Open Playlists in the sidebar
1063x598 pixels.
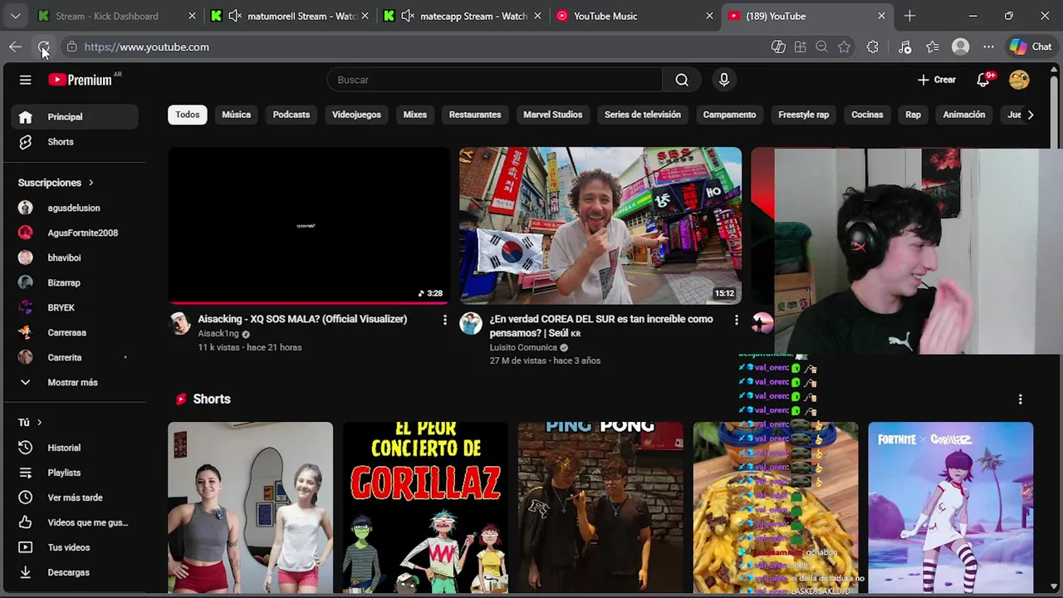(x=73, y=473)
